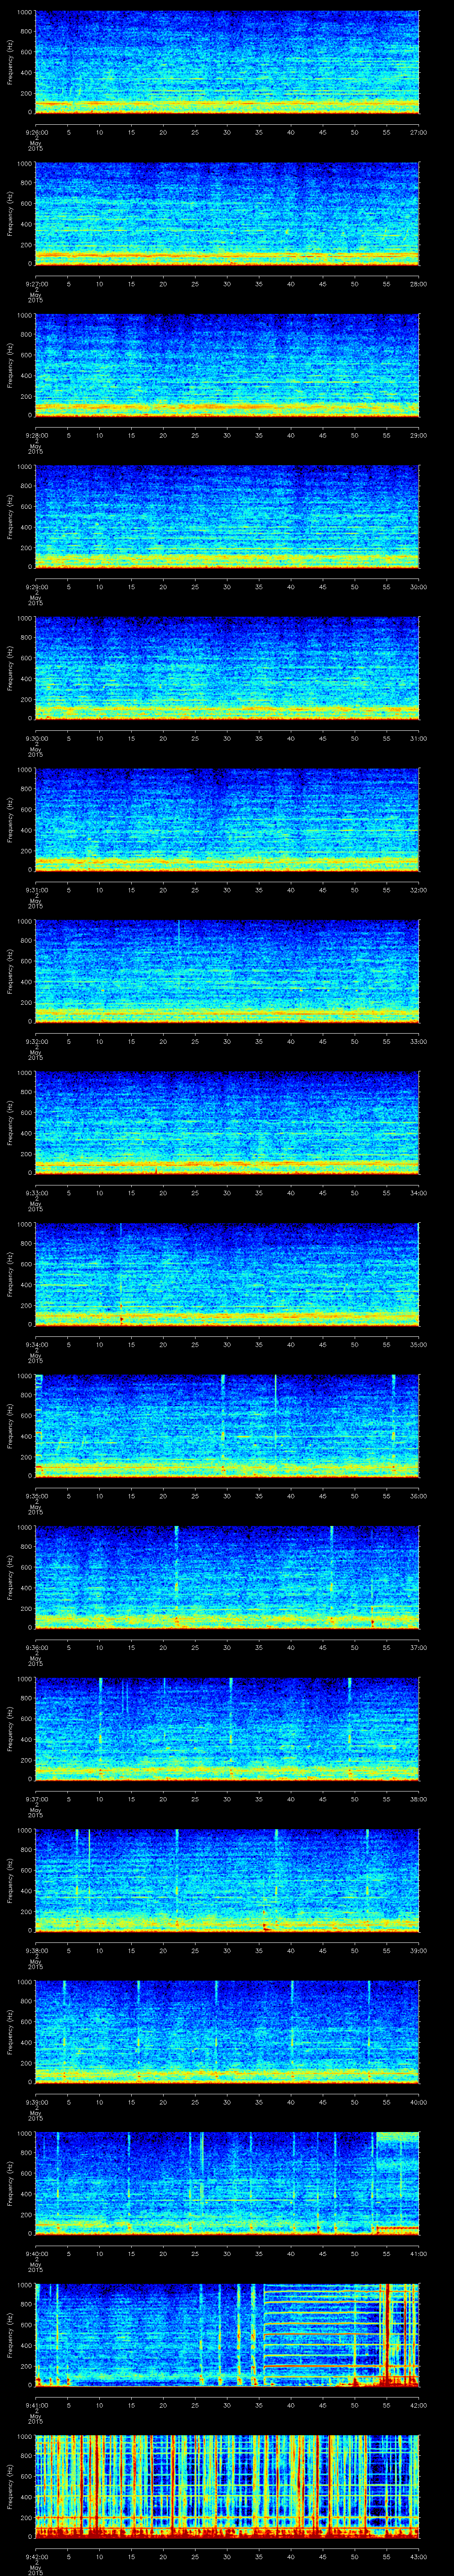The image size is (454, 2576).
Task: Click the harmonic-lined spectrogram starting at 9:41:00
Action: pyautogui.click(x=227, y=2336)
